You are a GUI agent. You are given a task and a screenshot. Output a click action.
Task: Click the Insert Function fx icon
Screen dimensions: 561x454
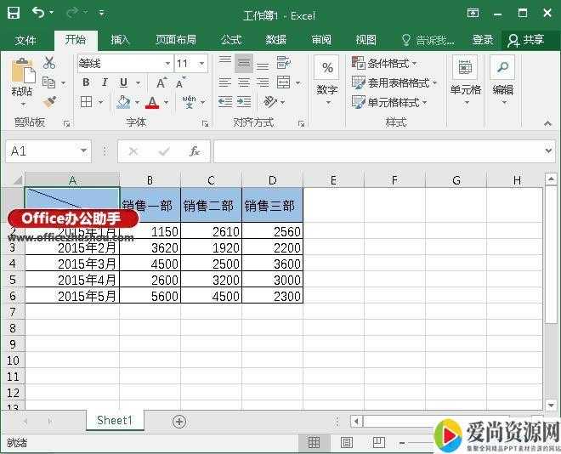(x=194, y=150)
